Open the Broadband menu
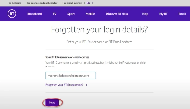 (x=35, y=14)
